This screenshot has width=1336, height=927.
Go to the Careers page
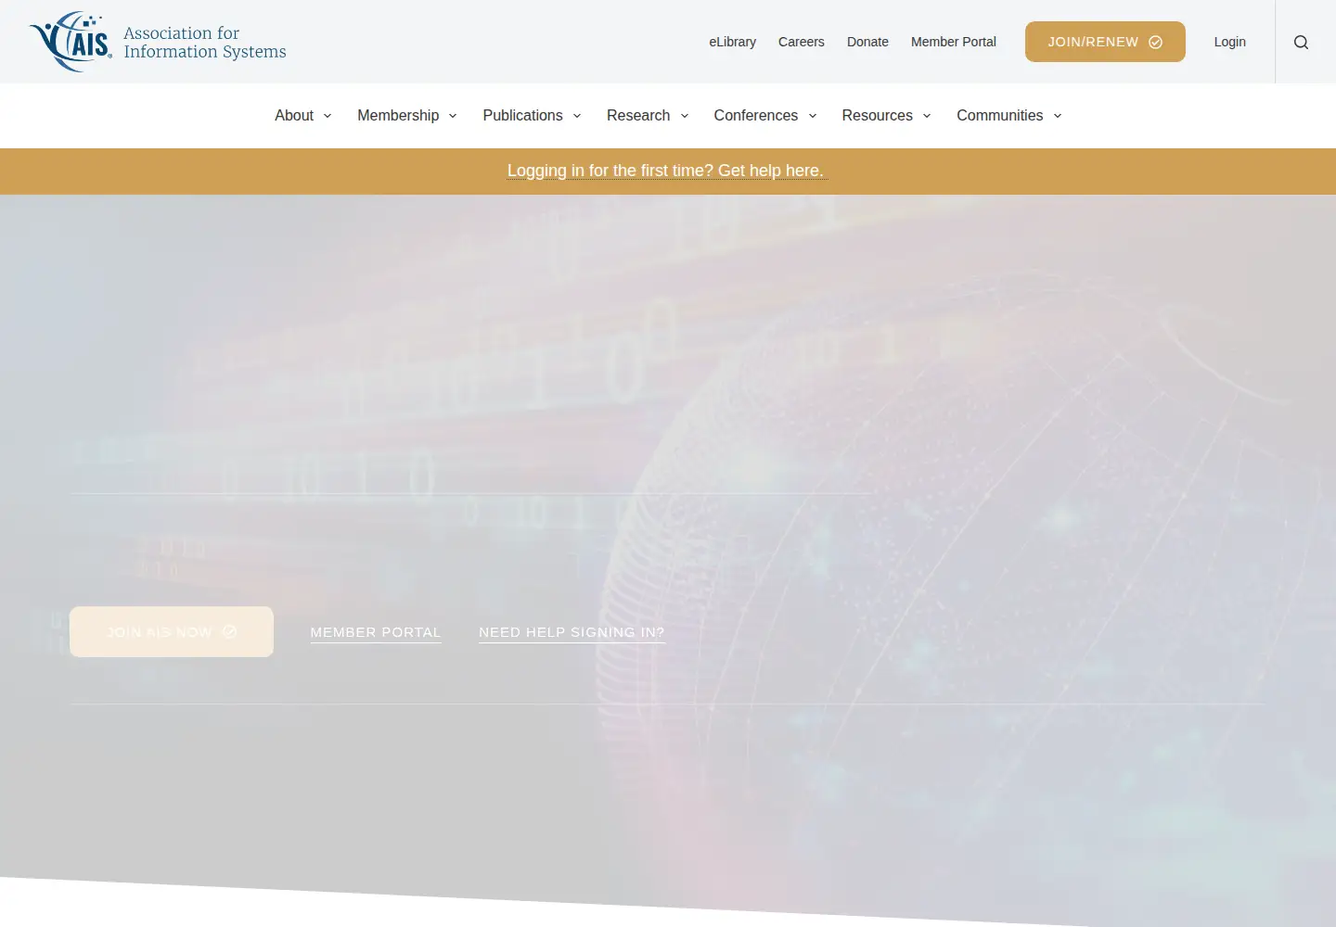tap(801, 42)
